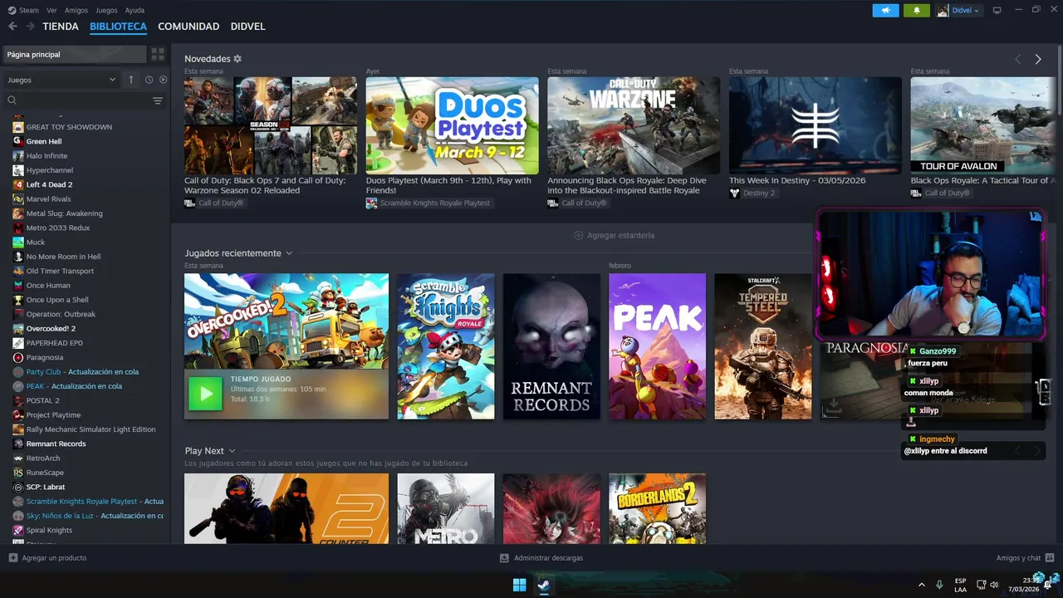Show next Novedades items with right arrow
The height and width of the screenshot is (598, 1063).
click(x=1038, y=59)
